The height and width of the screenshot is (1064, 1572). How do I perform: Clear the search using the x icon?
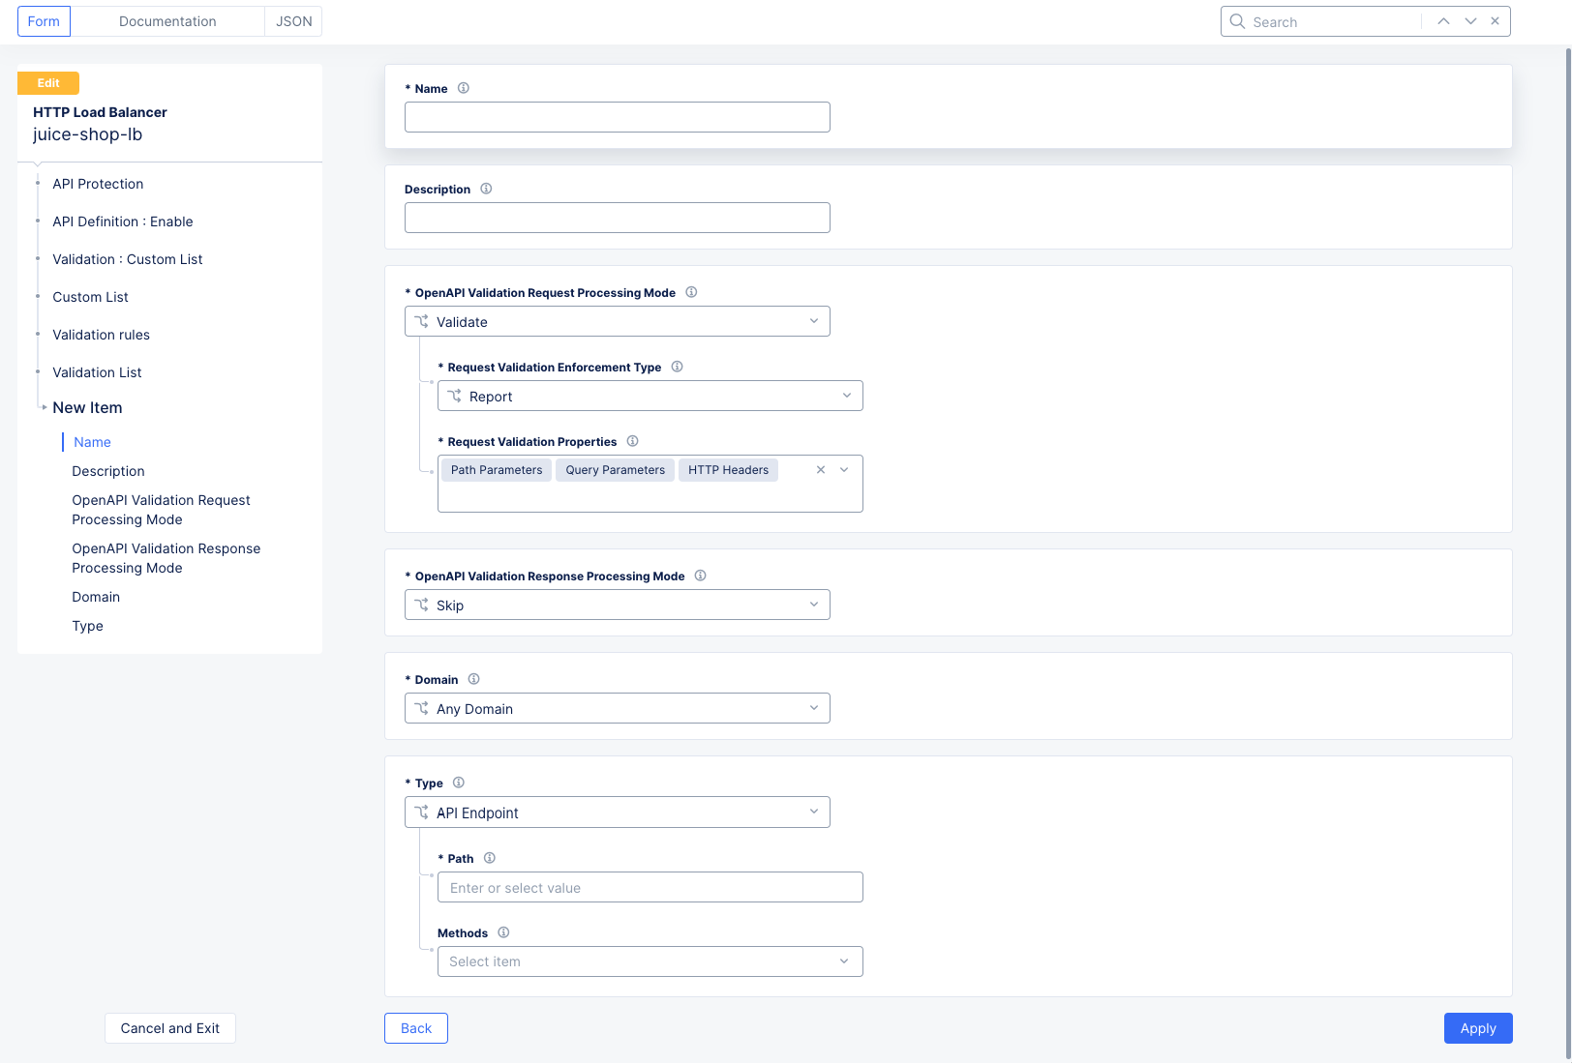[x=1495, y=20]
